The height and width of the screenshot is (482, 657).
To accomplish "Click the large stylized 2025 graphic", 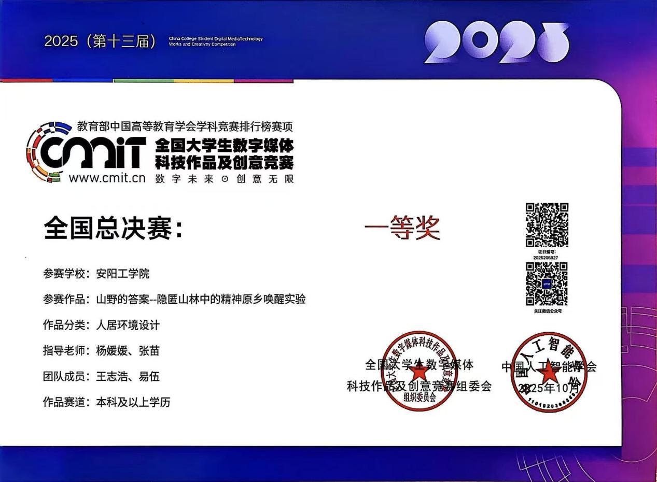I will tap(496, 44).
